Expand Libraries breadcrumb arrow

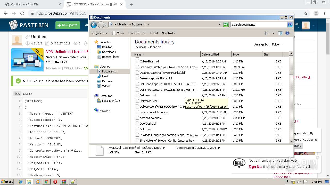click(x=130, y=25)
